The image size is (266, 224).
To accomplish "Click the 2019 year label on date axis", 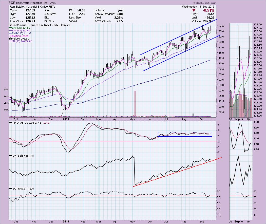I will [66, 119].
